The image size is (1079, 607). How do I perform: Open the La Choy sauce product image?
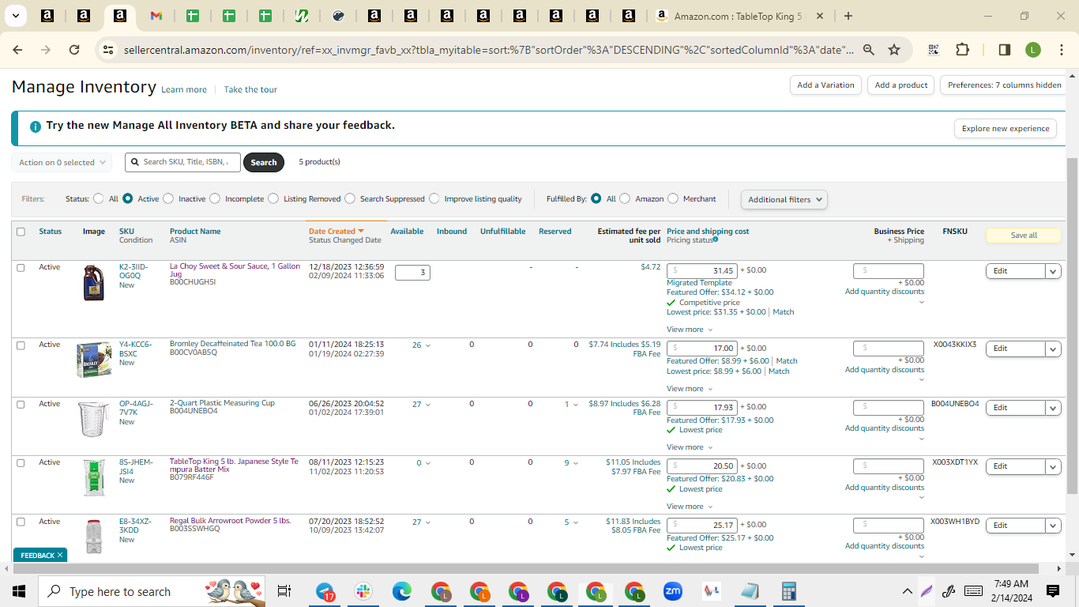[94, 283]
